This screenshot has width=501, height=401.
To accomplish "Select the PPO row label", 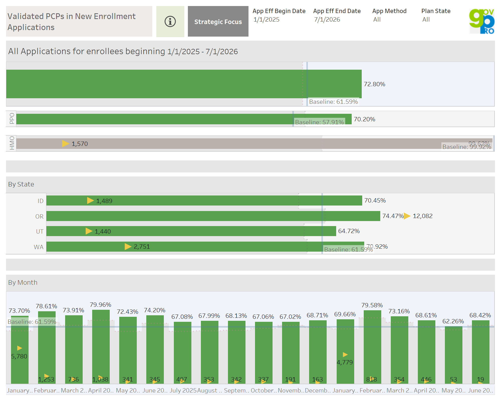I will click(12, 119).
